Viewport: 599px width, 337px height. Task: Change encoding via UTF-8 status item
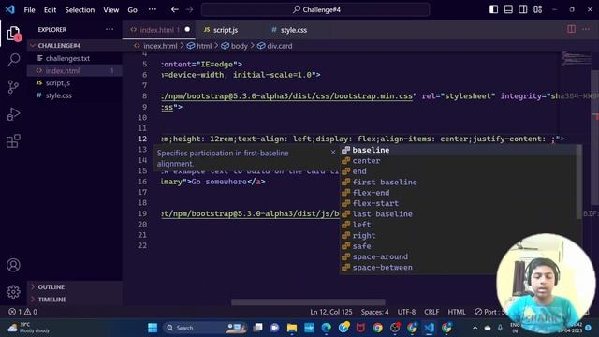[406, 312]
